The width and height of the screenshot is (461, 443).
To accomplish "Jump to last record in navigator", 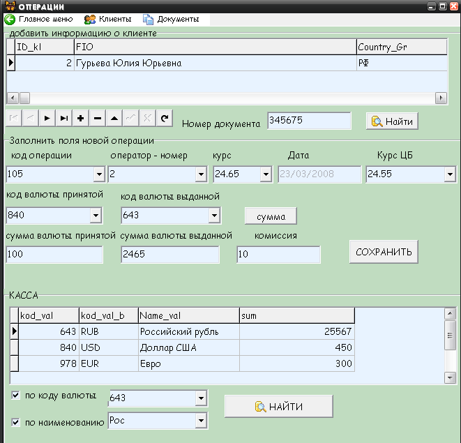I will point(63,119).
